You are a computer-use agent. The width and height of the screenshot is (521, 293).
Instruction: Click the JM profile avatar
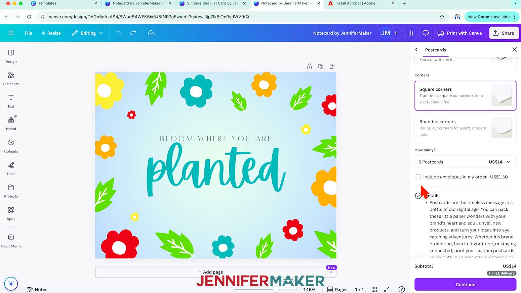coord(386,33)
